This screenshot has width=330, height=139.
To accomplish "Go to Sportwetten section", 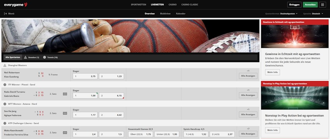I will click(139, 5).
